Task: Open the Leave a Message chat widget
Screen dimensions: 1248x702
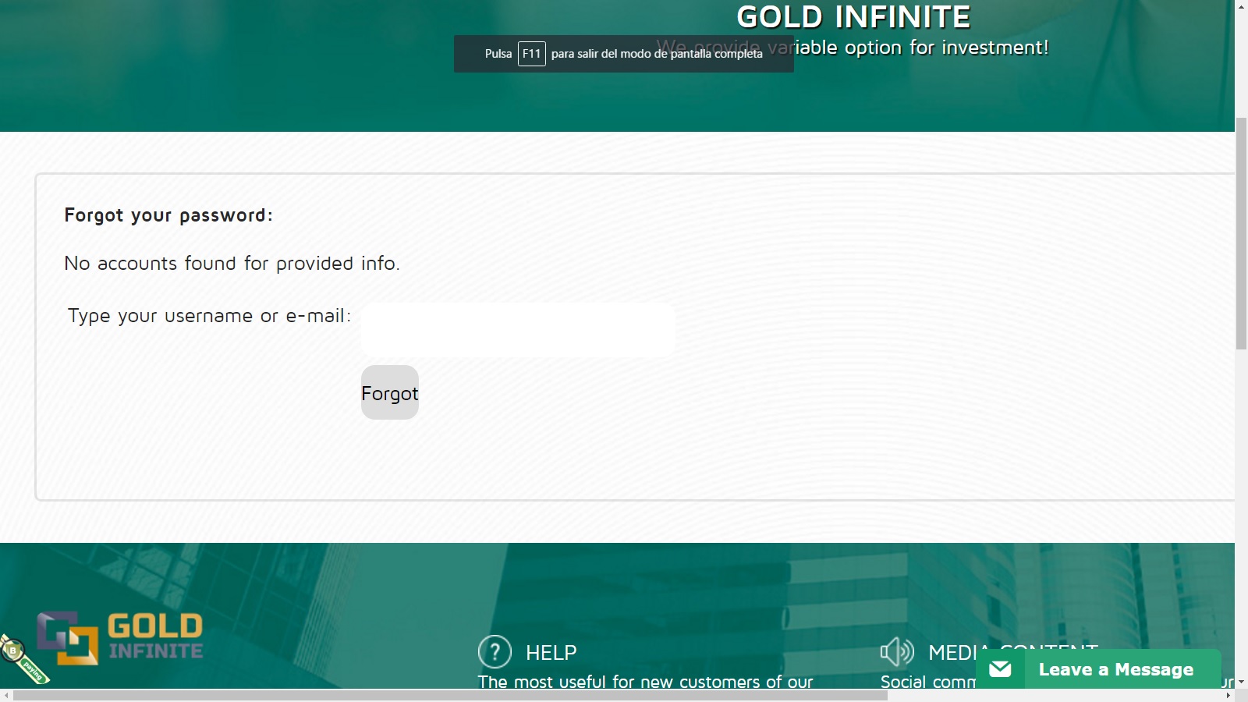Action: [x=1098, y=669]
